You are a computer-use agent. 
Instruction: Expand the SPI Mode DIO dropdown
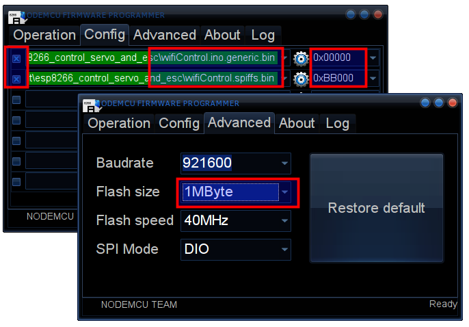pos(284,249)
